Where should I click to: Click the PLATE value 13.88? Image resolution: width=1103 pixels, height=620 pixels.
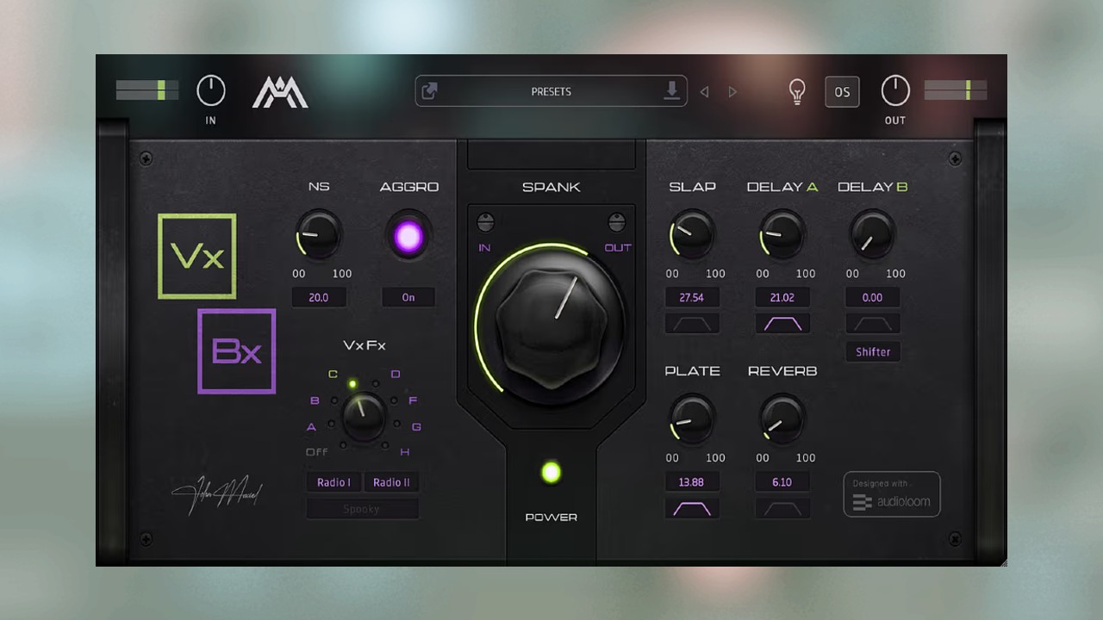pyautogui.click(x=692, y=482)
